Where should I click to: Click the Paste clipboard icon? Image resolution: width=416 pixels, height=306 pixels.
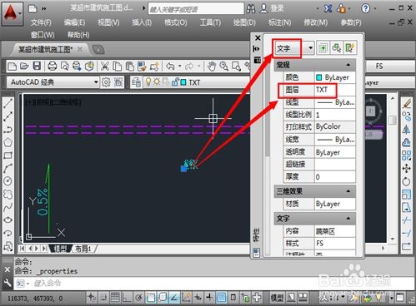point(129,67)
